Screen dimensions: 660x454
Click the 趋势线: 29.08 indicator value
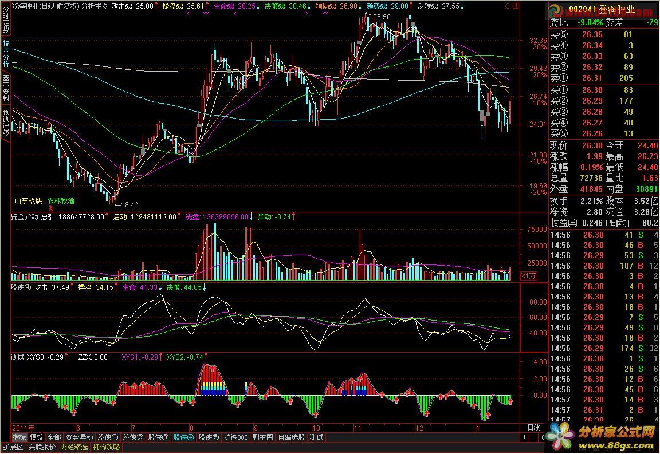pos(390,6)
